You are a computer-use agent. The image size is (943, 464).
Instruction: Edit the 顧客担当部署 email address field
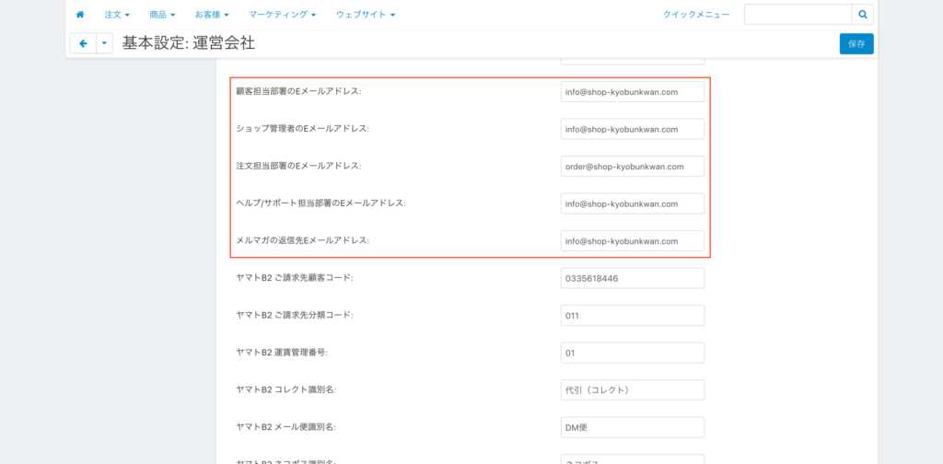point(632,91)
